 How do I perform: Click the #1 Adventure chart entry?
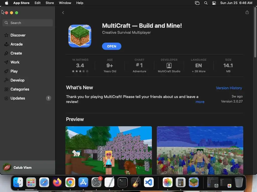(139, 65)
